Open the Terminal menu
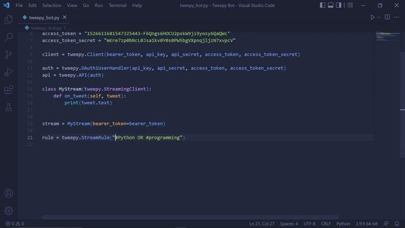This screenshot has height=228, width=405. 118,6
